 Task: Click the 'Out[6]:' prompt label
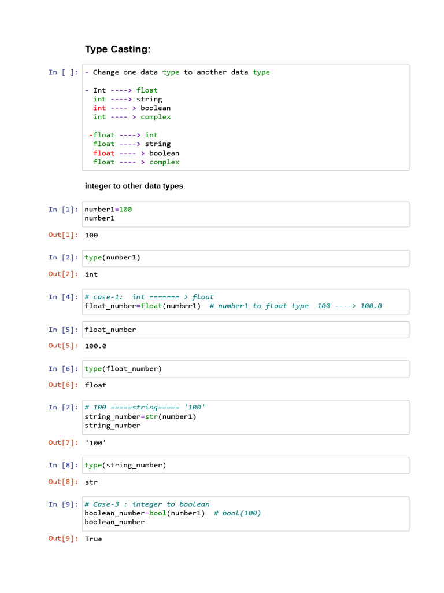point(63,385)
